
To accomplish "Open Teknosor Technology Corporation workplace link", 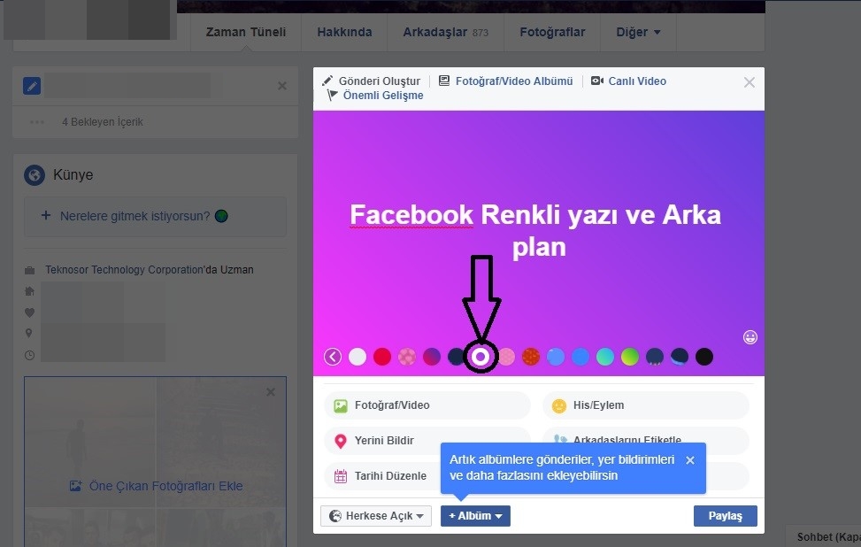I will [125, 270].
